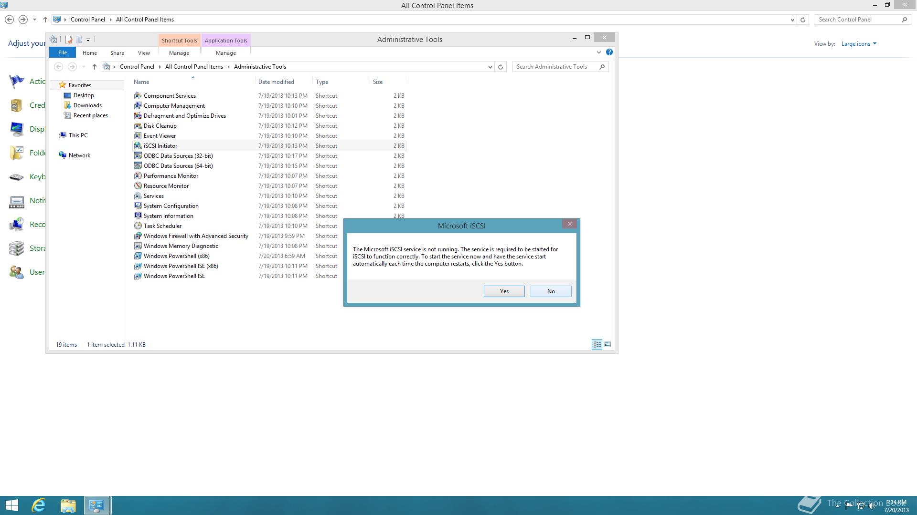
Task: Close the Microsoft iSCSI dialog
Action: click(569, 224)
